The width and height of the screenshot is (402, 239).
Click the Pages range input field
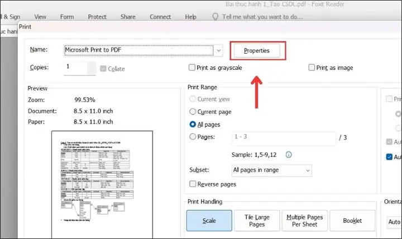point(284,138)
